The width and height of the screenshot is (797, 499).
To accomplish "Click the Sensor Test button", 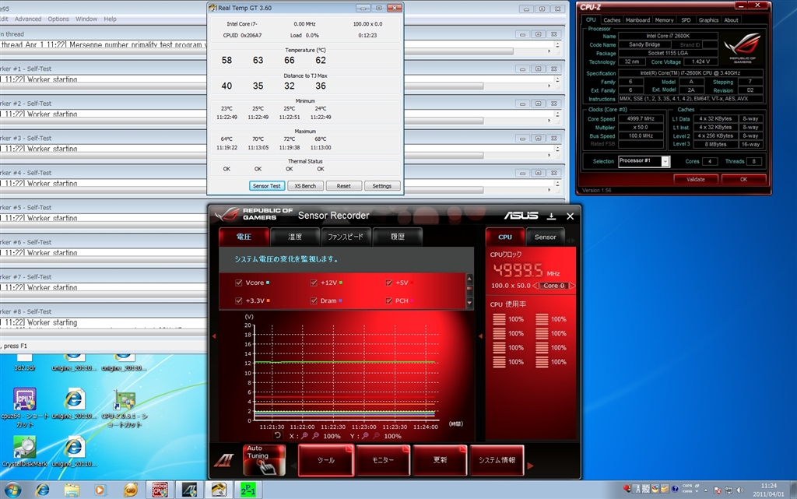I will [266, 186].
